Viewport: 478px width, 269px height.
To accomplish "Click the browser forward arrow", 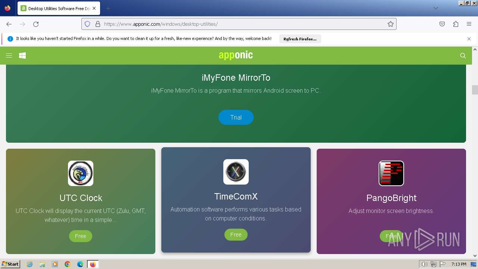I will (x=22, y=24).
